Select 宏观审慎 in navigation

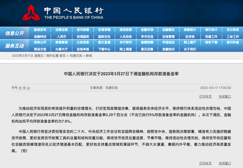point(104,30)
